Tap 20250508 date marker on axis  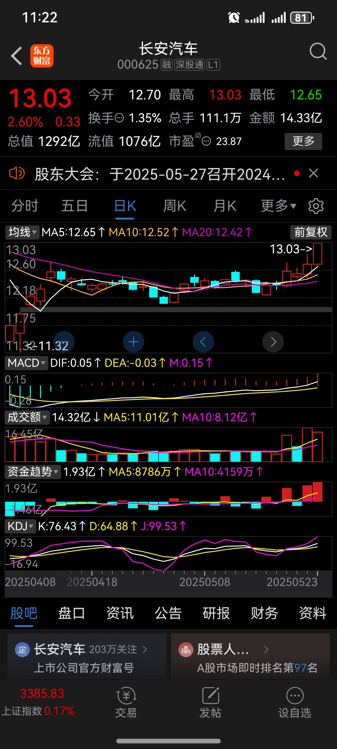(x=205, y=582)
